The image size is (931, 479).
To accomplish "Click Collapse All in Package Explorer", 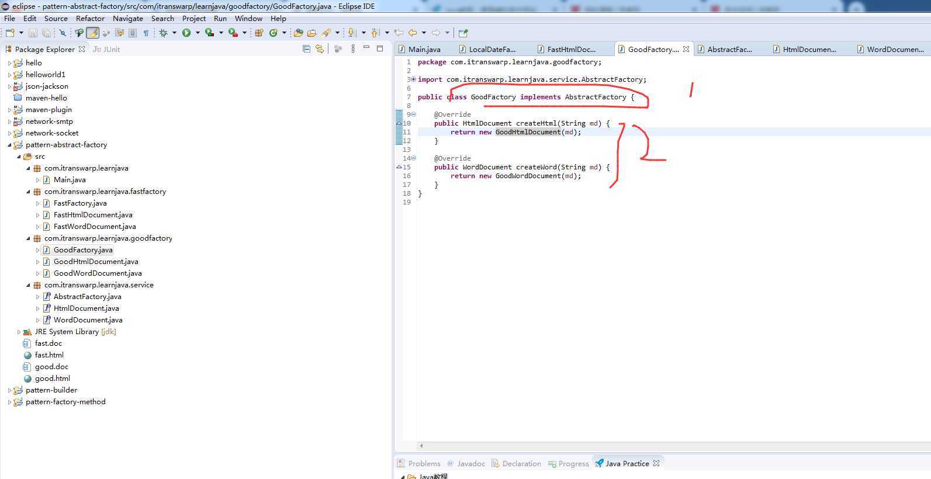I will click(306, 49).
